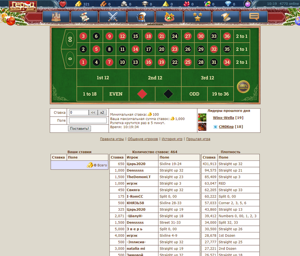Click the wood logs resource icon
Viewport: 300px width, 256px height.
(x=103, y=4)
